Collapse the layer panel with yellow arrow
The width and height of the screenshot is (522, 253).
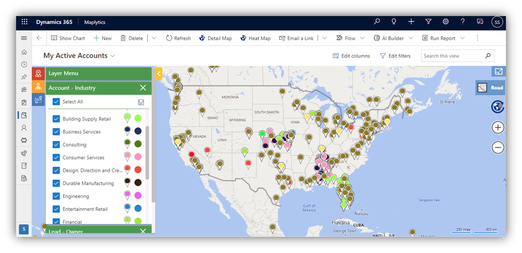158,73
